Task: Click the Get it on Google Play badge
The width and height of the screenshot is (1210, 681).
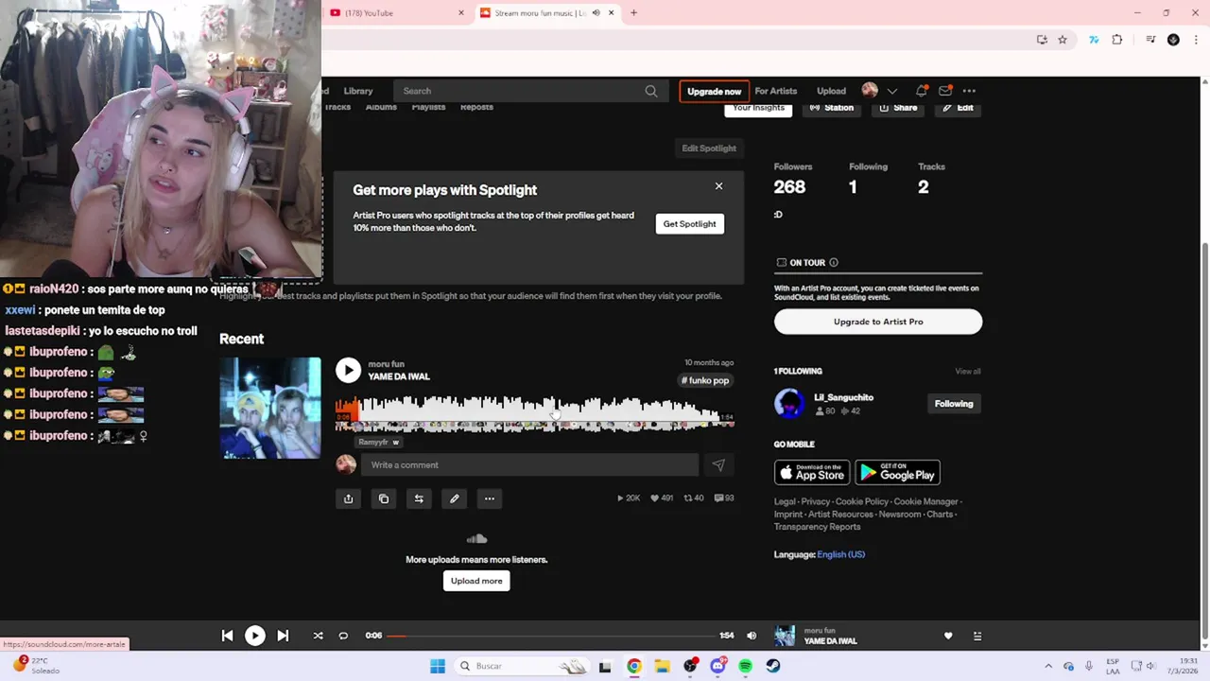Action: click(897, 473)
